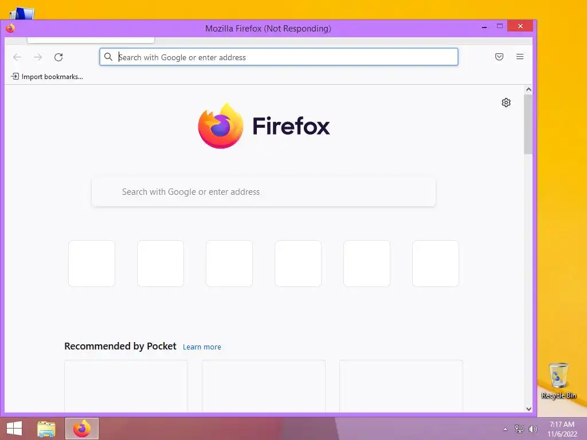The width and height of the screenshot is (587, 440).
Task: Maximize the Firefox window
Action: (x=499, y=26)
